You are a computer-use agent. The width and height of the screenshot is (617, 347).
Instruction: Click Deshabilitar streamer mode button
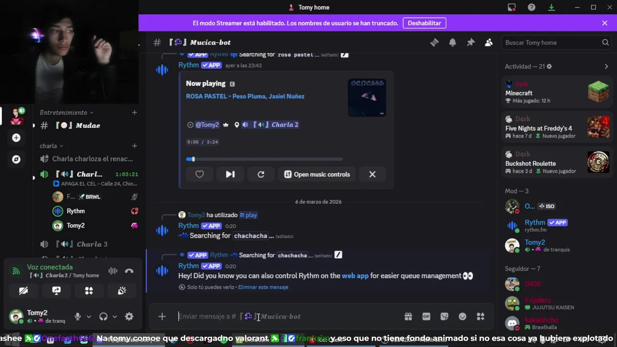424,23
